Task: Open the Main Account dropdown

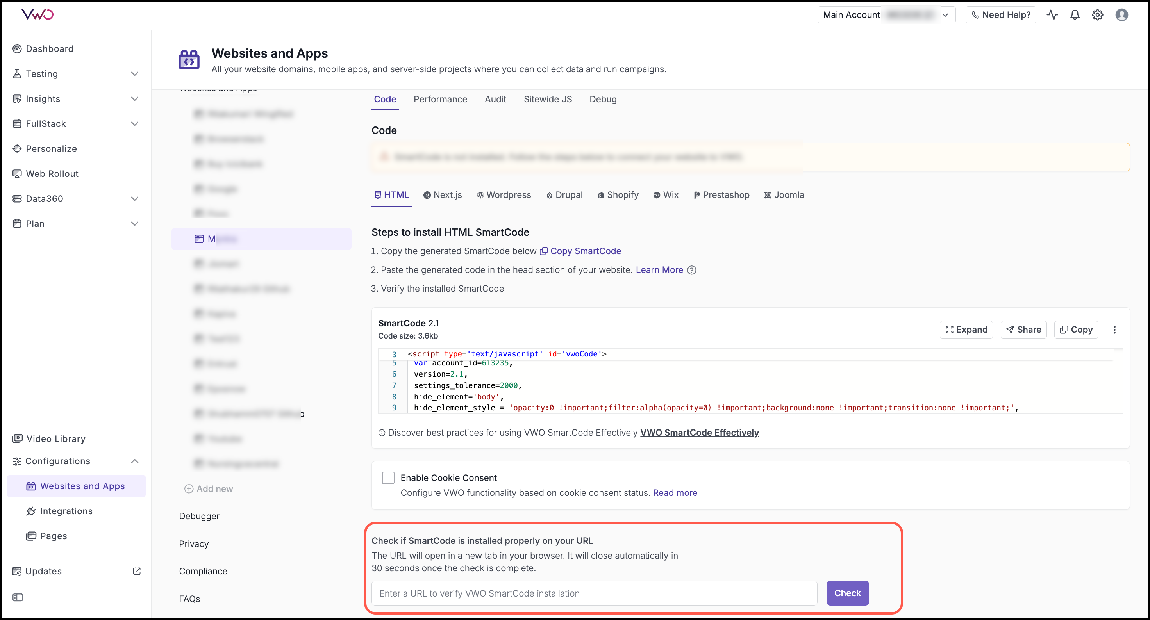Action: point(886,15)
